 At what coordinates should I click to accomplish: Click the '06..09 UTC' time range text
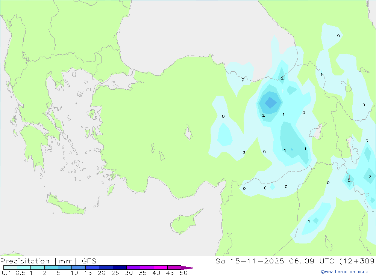coord(312,261)
